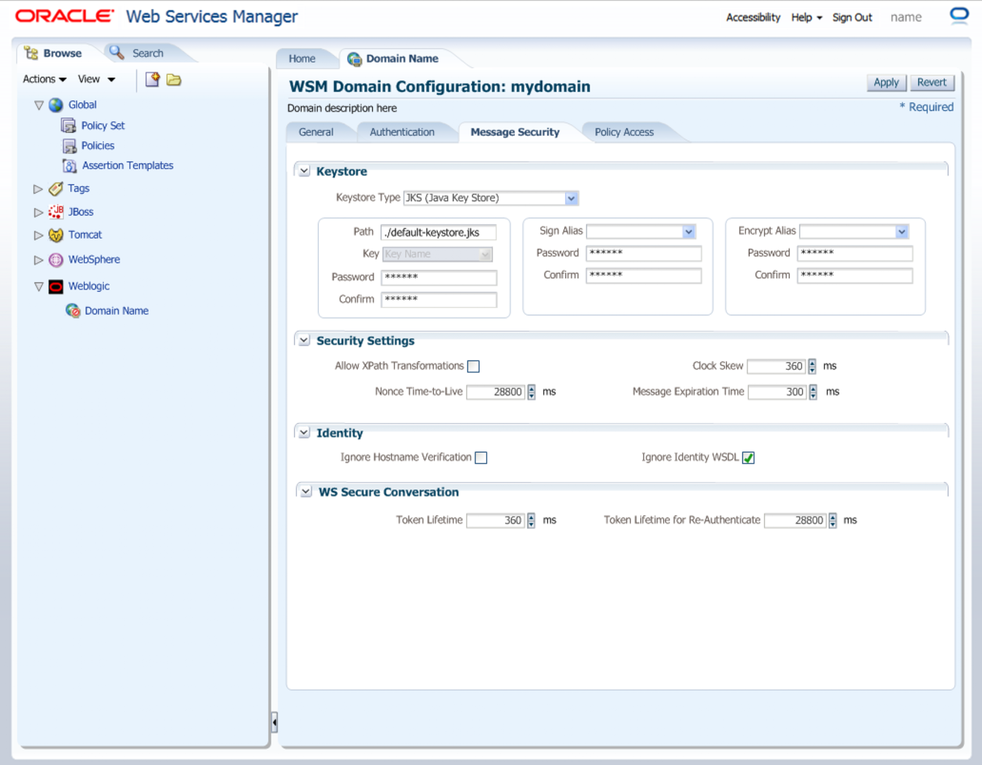
Task: Uncheck Ignore Identity WSDL
Action: coord(748,458)
